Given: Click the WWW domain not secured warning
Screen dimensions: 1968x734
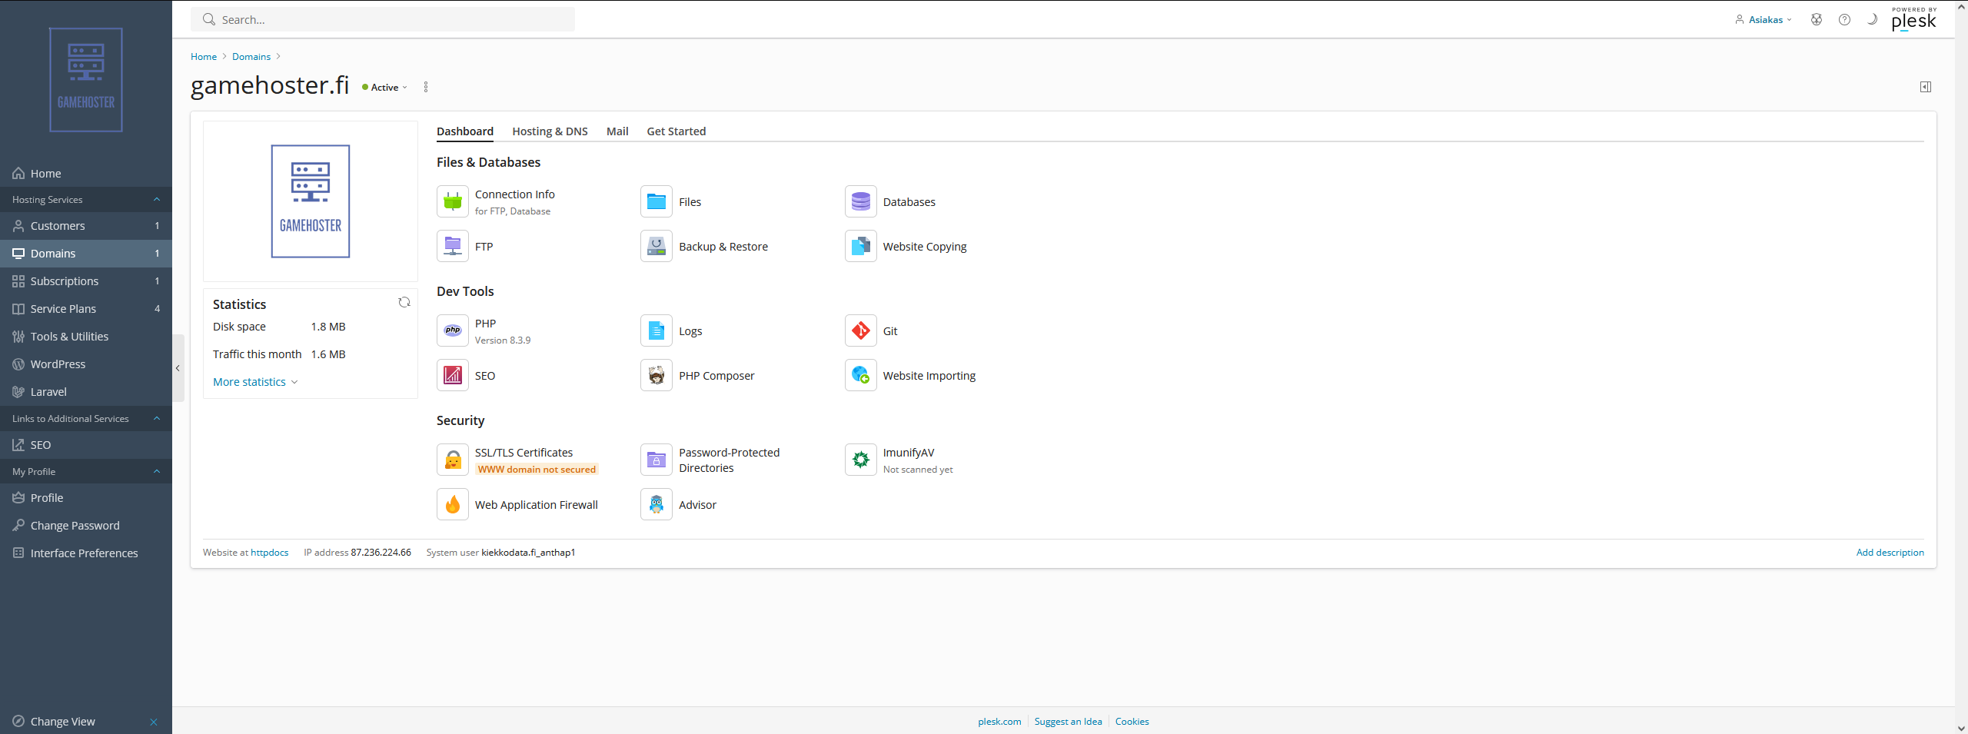Looking at the screenshot, I should 537,470.
